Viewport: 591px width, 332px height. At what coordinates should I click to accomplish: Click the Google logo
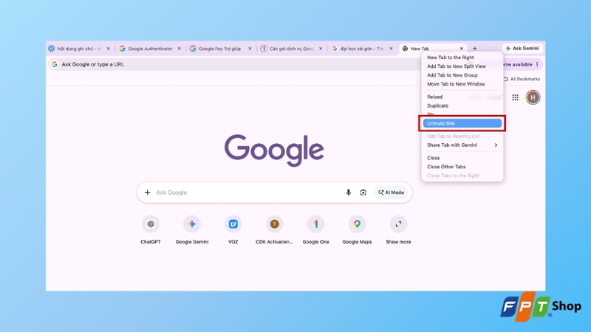click(x=274, y=151)
